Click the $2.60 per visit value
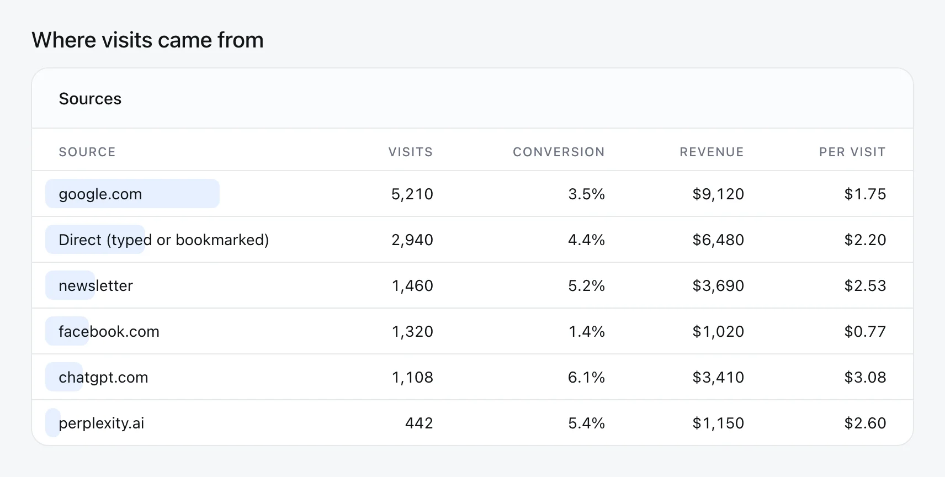Viewport: 945px width, 477px height. click(x=865, y=423)
